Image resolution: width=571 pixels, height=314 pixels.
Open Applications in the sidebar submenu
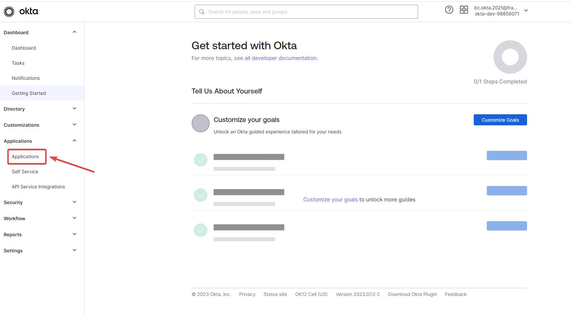pos(25,156)
